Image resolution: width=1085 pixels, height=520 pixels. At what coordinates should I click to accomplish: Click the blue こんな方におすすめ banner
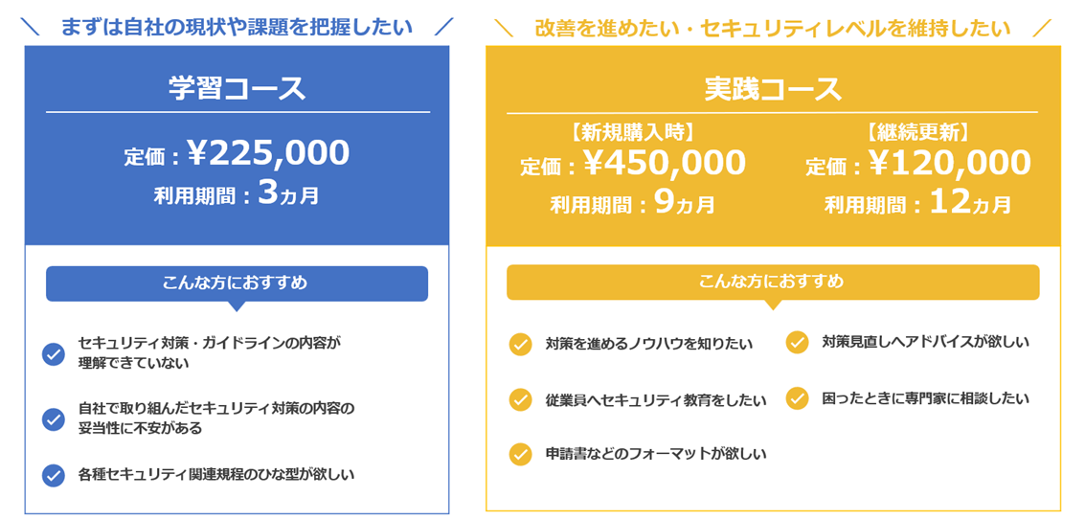click(237, 283)
